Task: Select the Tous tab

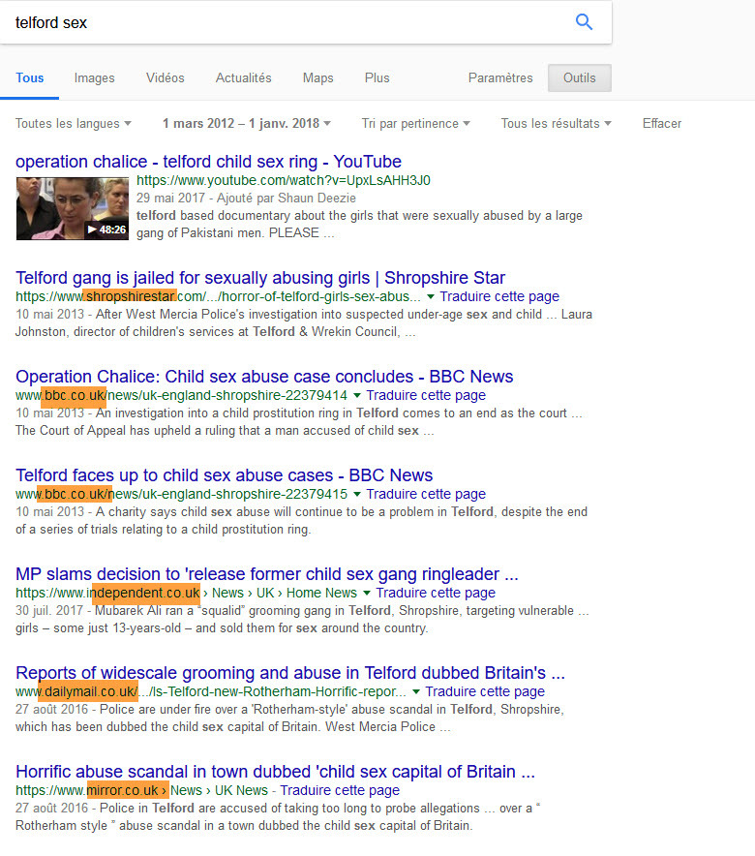Action: (29, 78)
